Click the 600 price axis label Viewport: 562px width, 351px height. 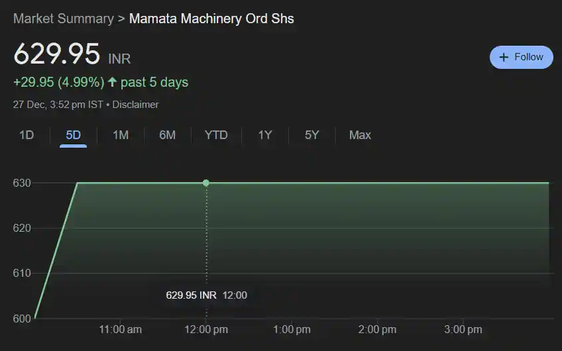point(22,319)
